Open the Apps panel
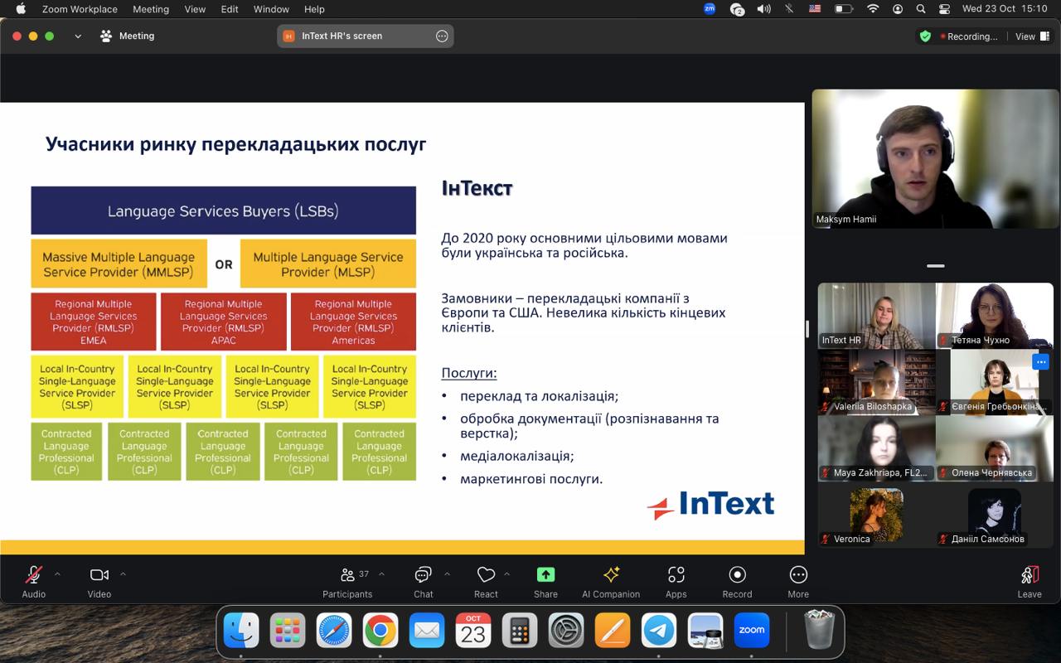Viewport: 1061px width, 663px height. tap(676, 581)
